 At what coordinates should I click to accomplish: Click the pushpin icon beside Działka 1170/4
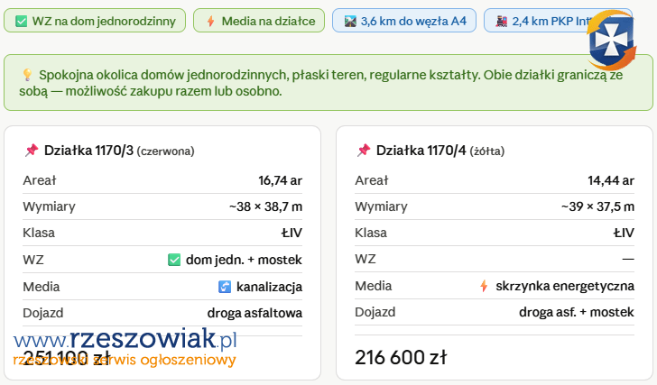point(364,151)
